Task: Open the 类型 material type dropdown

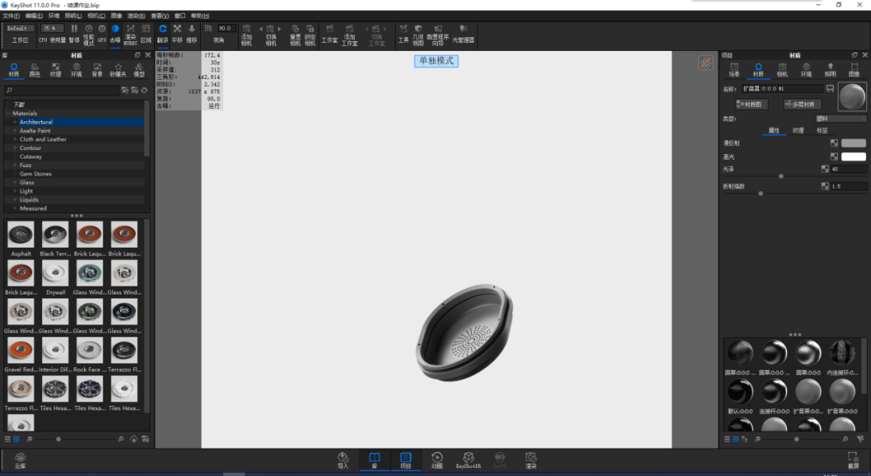Action: (x=841, y=119)
